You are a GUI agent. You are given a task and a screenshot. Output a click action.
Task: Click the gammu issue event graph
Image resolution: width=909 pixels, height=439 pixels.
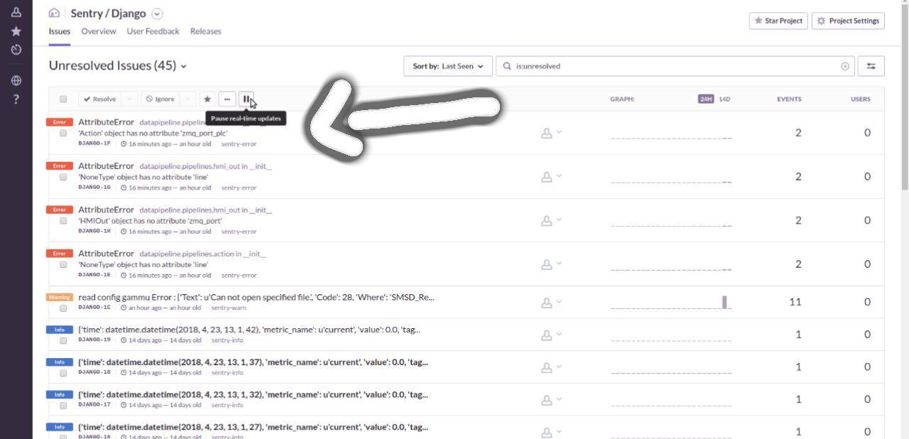coord(670,303)
